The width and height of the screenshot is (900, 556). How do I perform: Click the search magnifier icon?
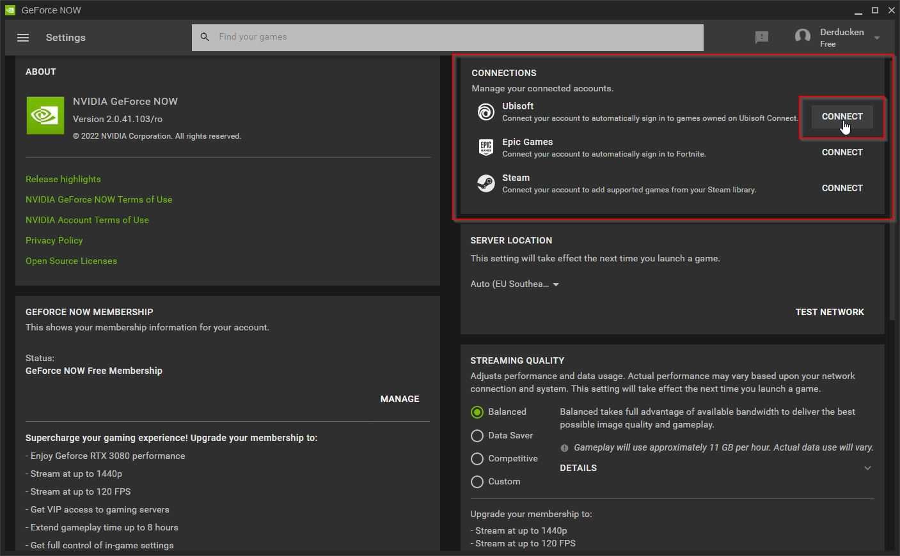(x=205, y=37)
